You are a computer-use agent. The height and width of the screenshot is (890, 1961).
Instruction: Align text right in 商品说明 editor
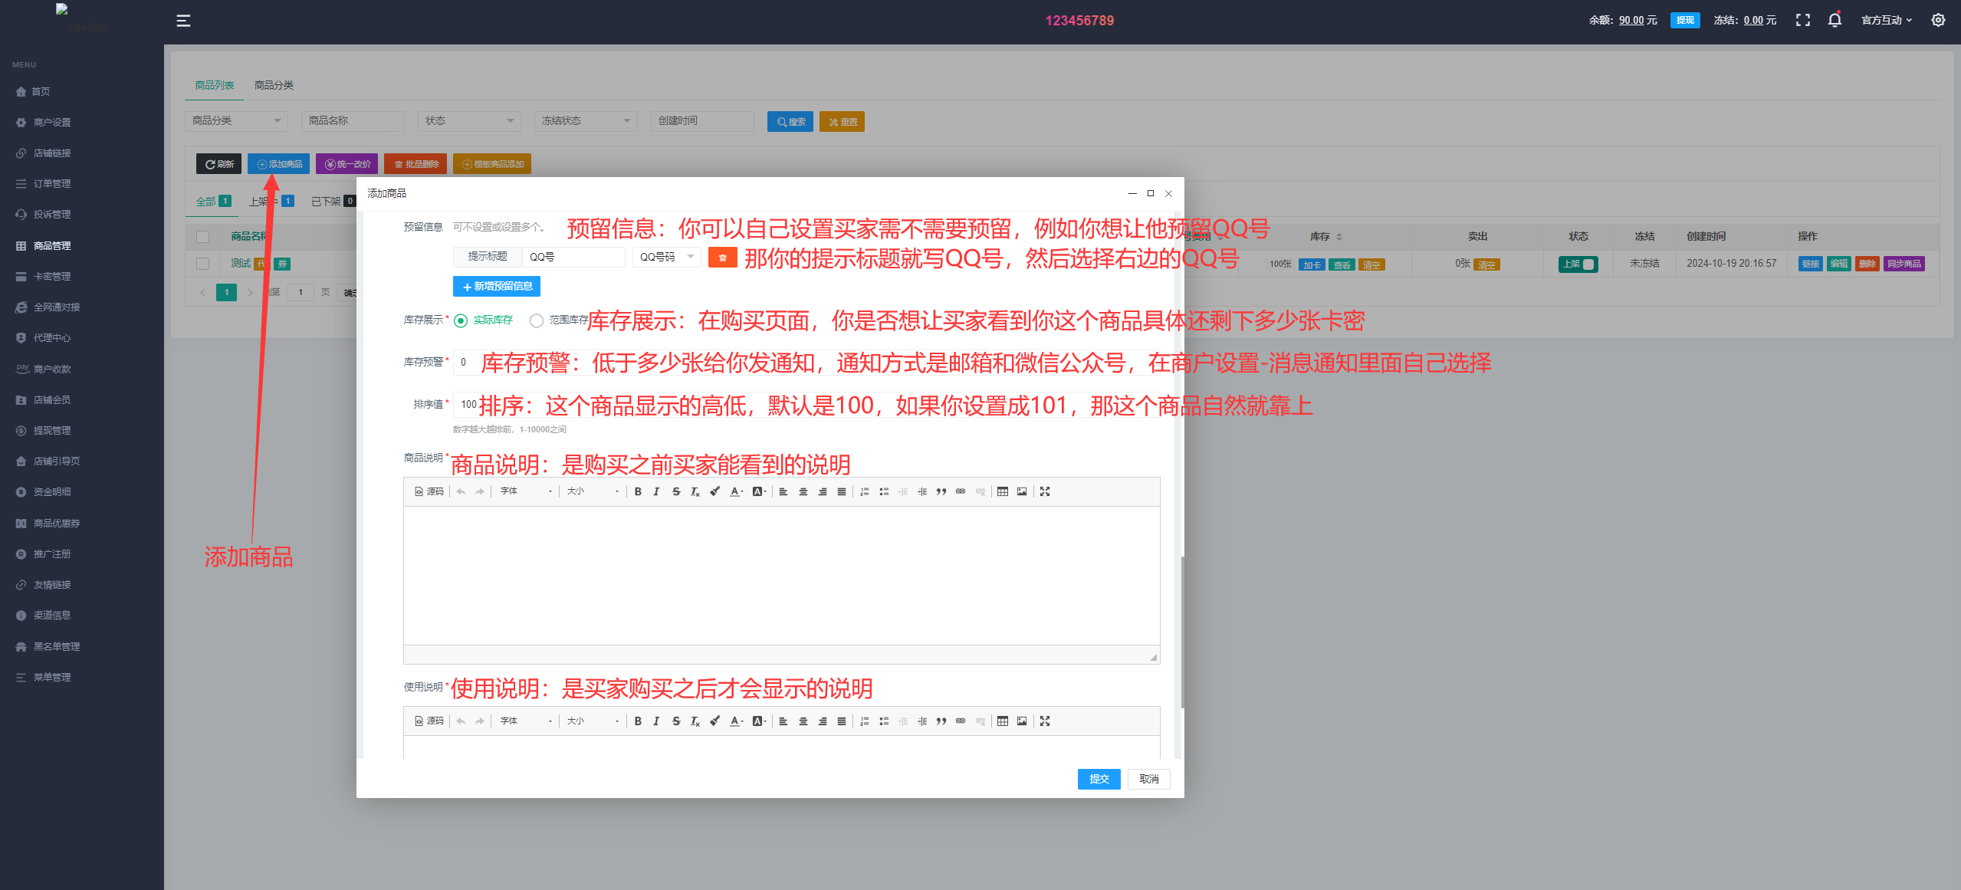(x=823, y=491)
